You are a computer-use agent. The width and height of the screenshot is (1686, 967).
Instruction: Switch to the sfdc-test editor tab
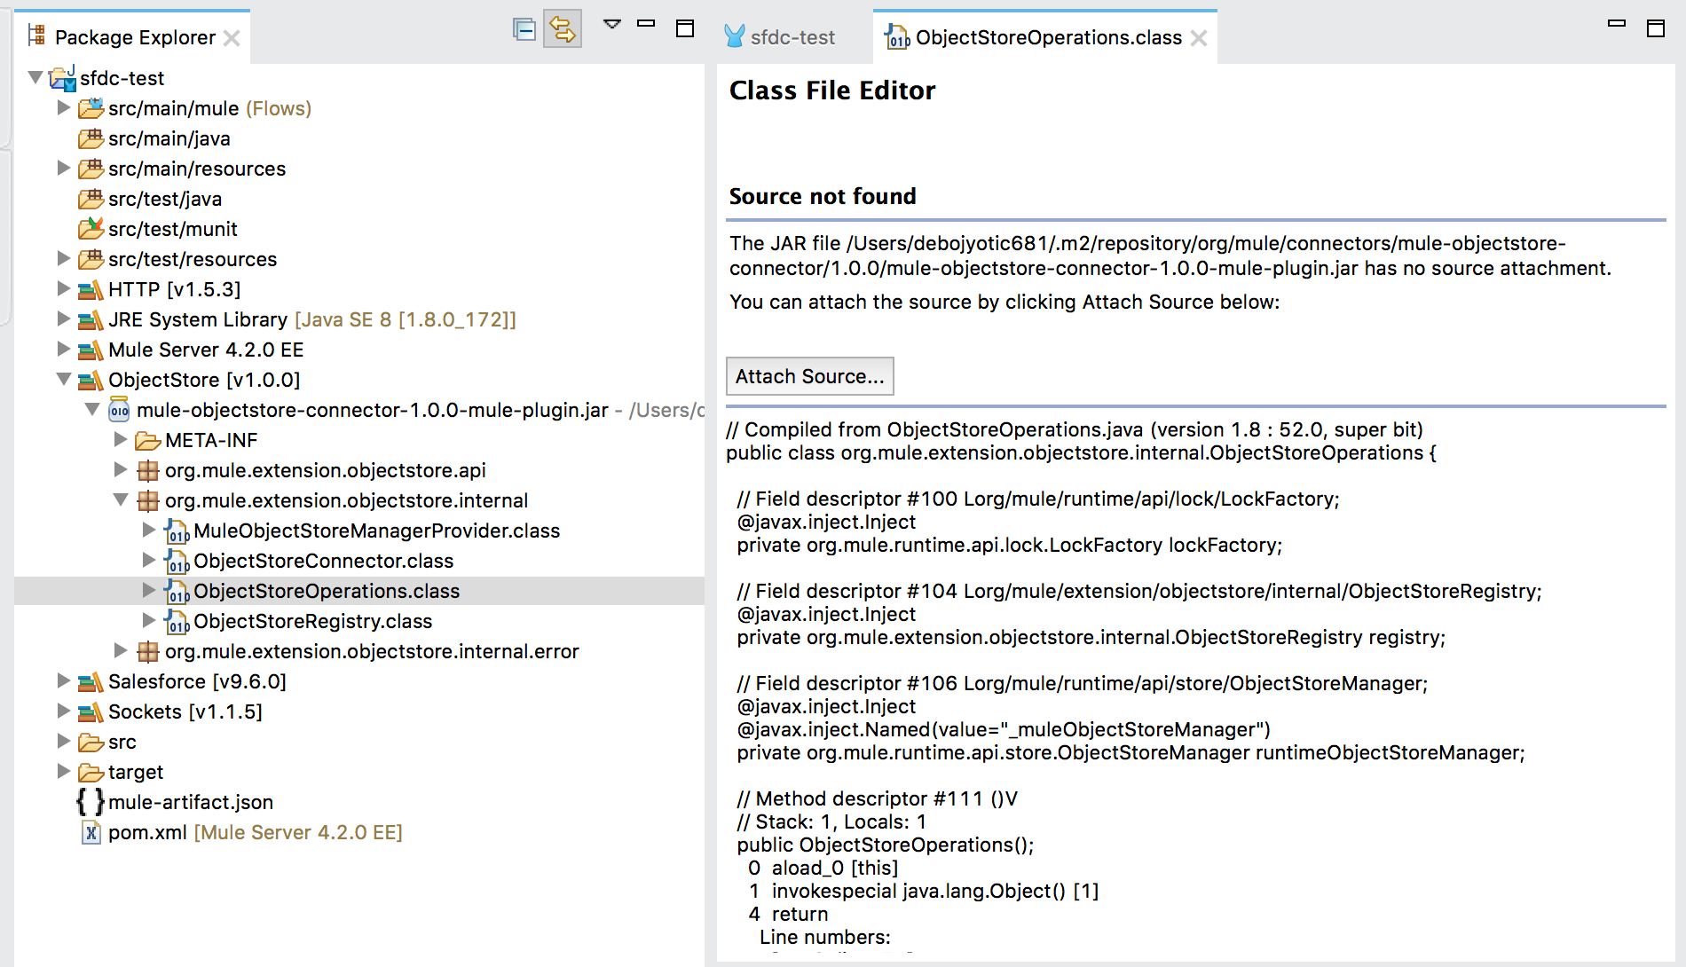tap(791, 37)
